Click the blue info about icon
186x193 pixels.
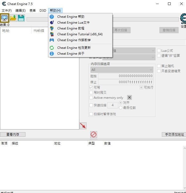52,54
